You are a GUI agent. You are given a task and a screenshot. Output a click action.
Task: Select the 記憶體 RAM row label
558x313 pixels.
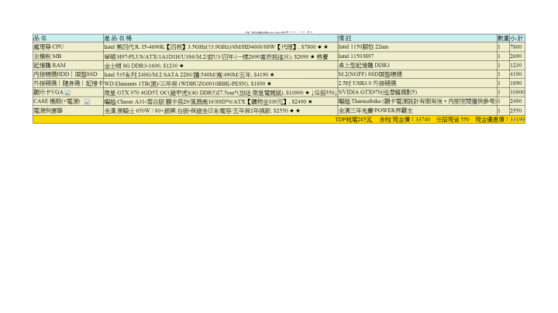tap(50, 65)
